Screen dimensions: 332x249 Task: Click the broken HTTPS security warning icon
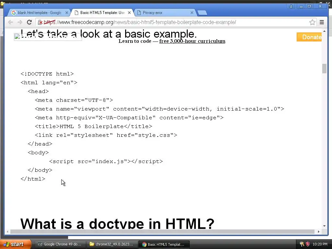(x=40, y=22)
